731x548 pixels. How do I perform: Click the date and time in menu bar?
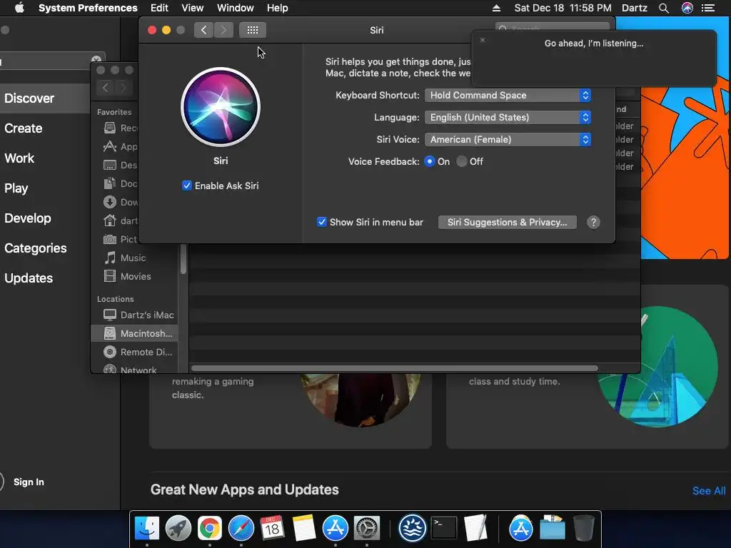(x=563, y=8)
